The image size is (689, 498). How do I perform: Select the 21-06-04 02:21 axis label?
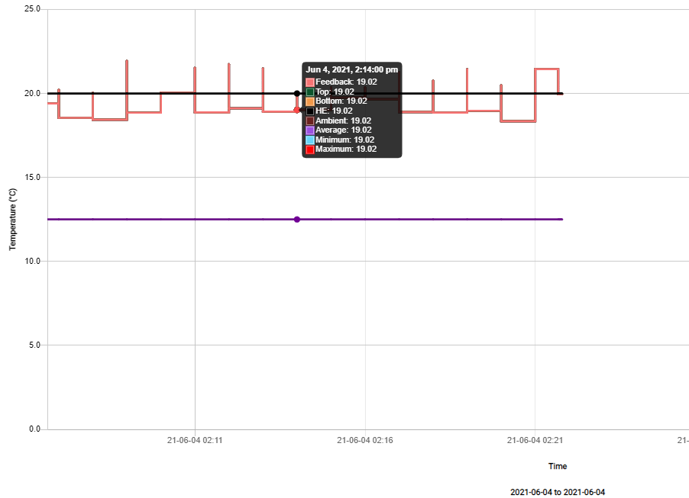[536, 439]
